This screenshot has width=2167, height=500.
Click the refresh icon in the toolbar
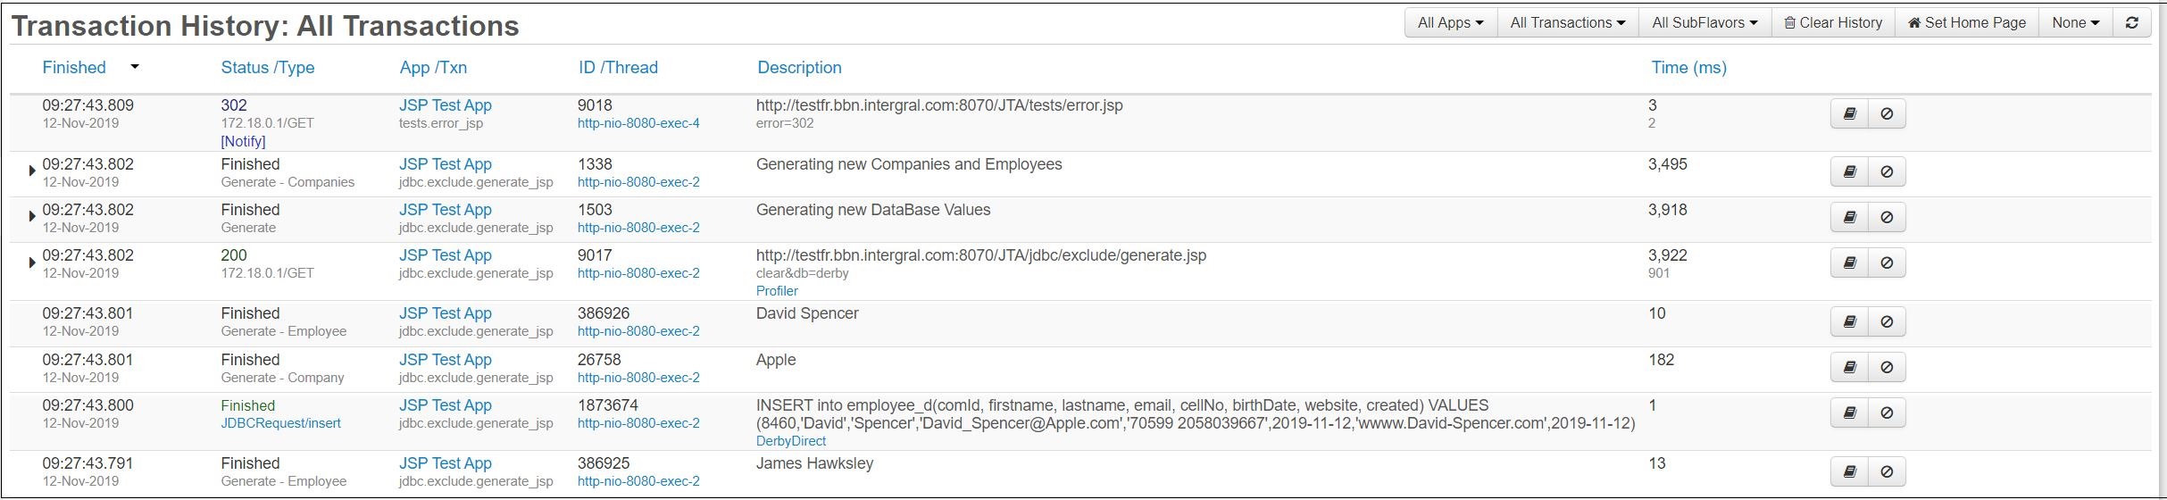click(x=2132, y=23)
